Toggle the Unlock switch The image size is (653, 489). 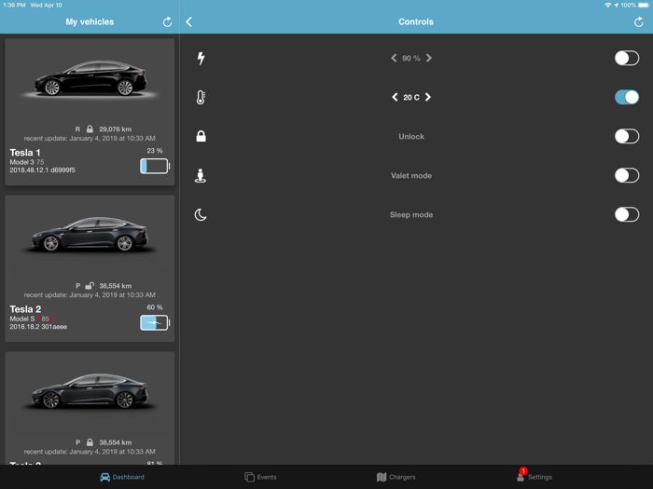click(627, 136)
